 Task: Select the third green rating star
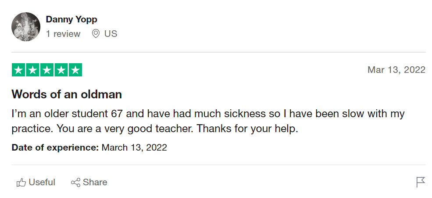coord(47,70)
